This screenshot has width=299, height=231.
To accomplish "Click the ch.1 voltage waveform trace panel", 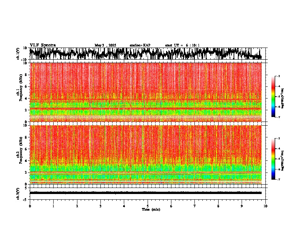I will click(x=147, y=54).
